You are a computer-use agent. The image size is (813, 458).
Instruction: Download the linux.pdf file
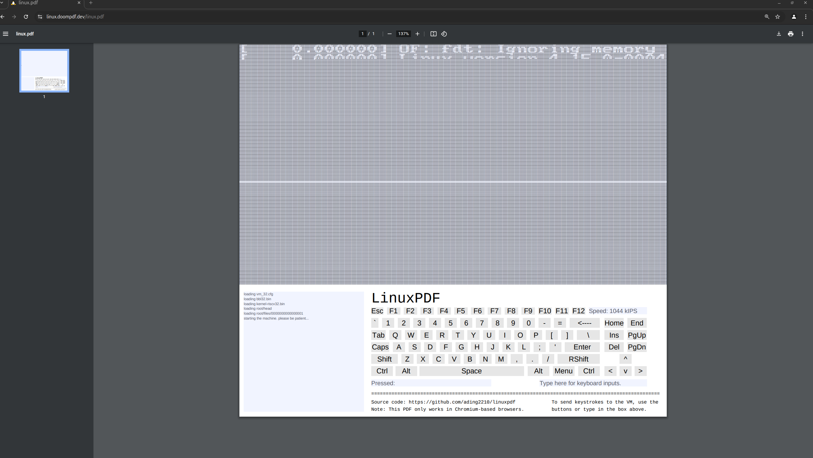[779, 33]
